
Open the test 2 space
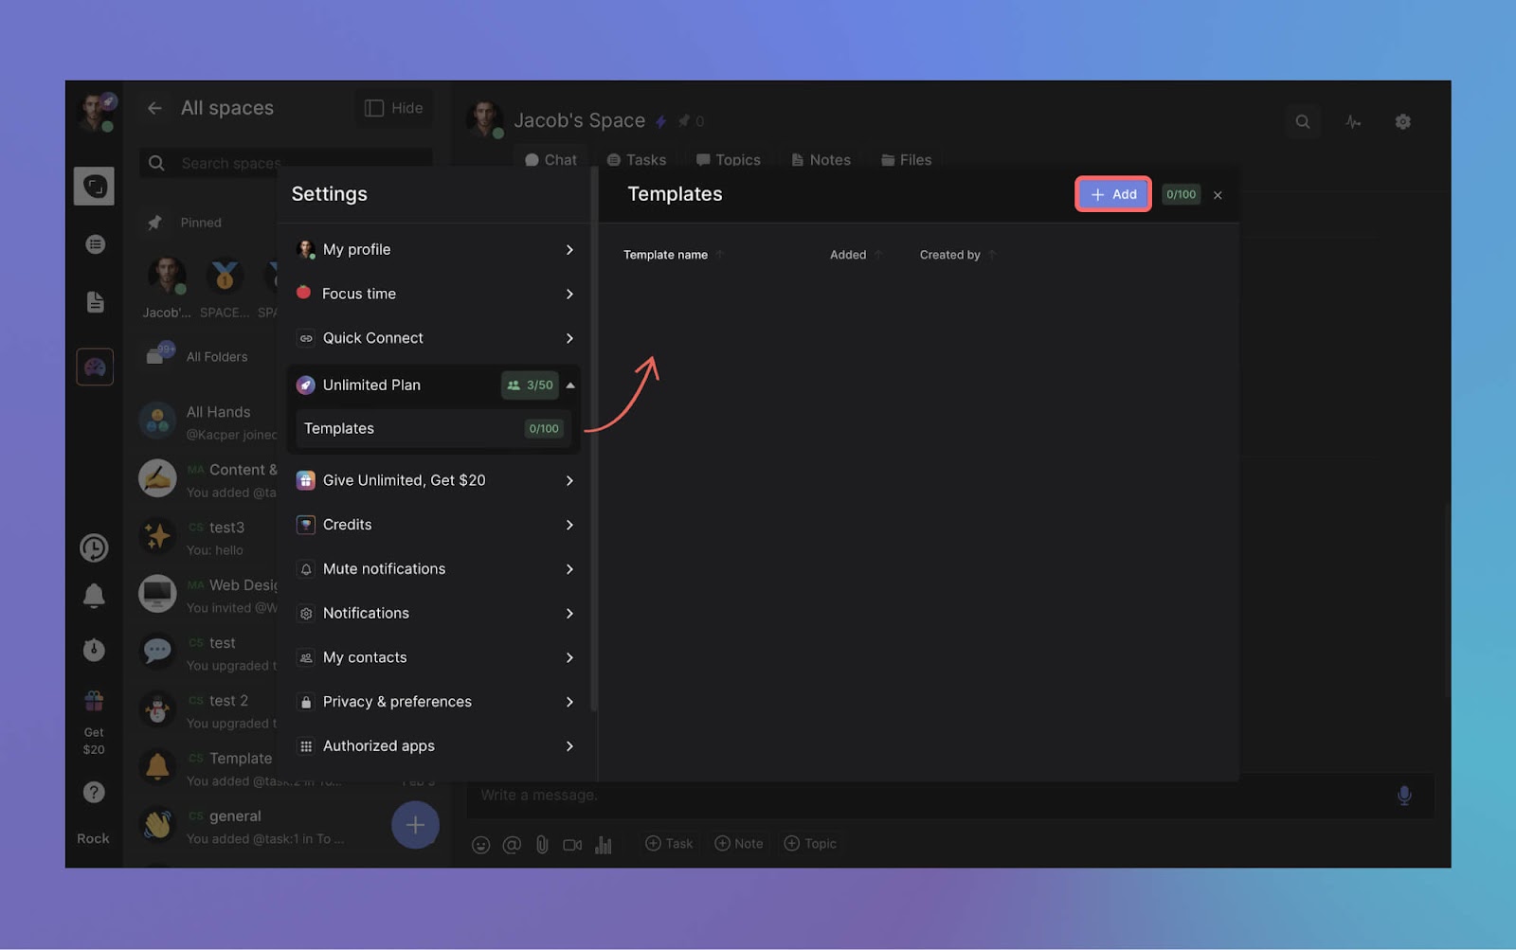207,711
